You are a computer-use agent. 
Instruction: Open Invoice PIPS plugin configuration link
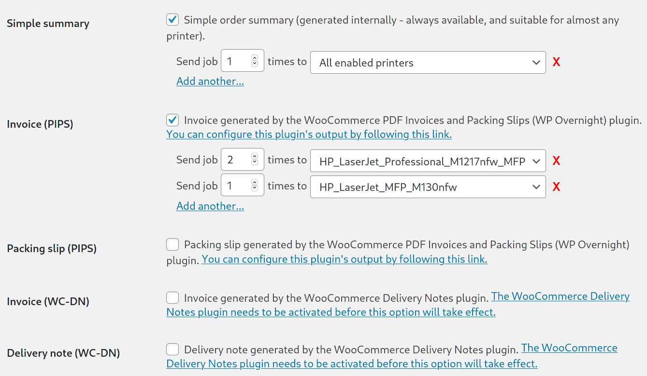pos(309,134)
